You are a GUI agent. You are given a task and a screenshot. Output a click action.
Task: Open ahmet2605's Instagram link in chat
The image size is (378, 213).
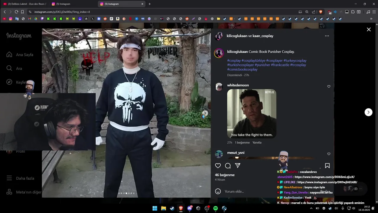pos(324,177)
